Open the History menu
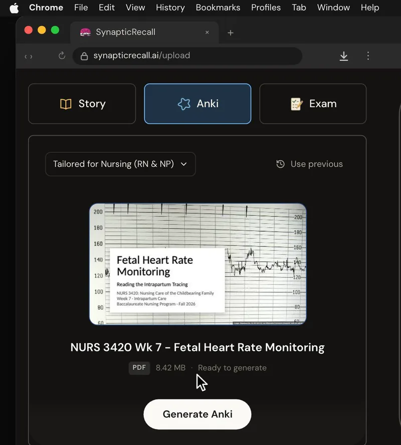 (x=170, y=8)
